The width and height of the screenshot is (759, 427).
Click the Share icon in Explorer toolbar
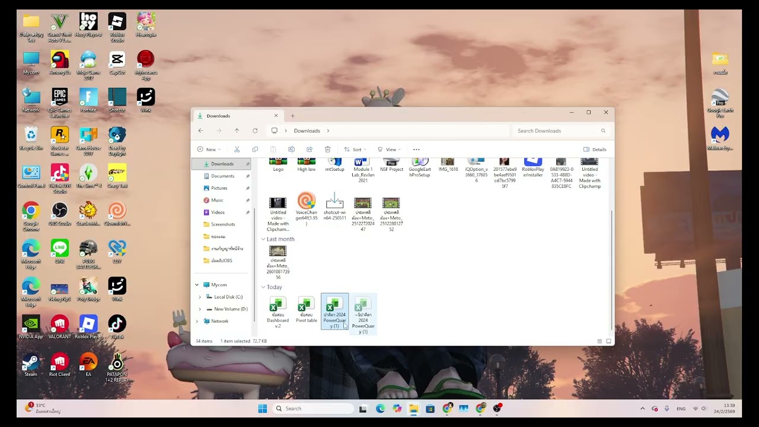[x=310, y=149]
